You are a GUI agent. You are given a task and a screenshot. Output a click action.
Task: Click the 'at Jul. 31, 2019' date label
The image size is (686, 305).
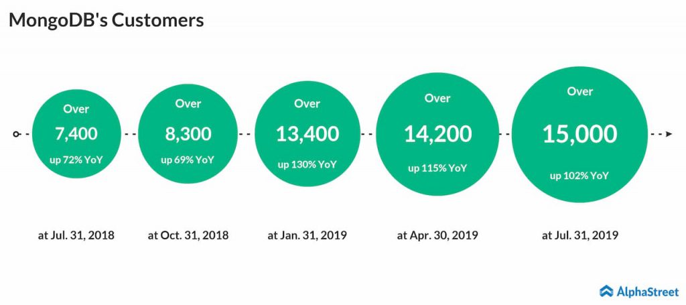point(579,235)
